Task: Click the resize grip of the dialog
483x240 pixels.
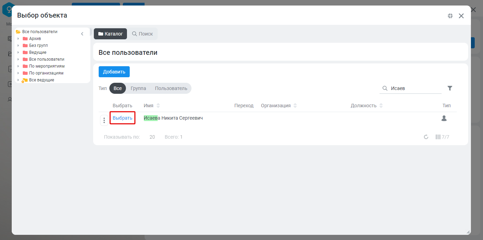Action: pos(468,232)
